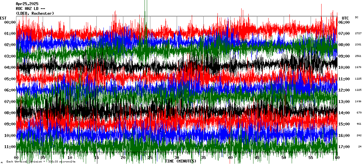Select the 11:00 EST row label
The width and height of the screenshot is (363, 166).
pyautogui.click(x=10, y=147)
